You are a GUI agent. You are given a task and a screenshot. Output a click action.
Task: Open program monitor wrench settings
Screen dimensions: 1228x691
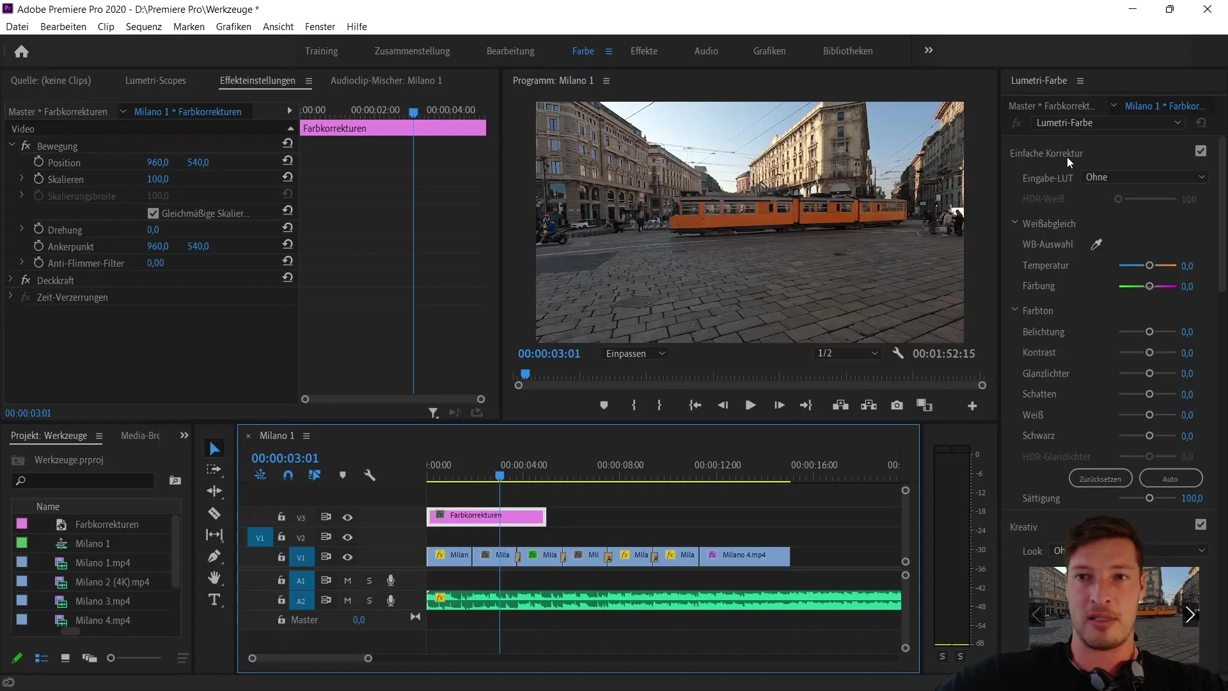pyautogui.click(x=898, y=353)
